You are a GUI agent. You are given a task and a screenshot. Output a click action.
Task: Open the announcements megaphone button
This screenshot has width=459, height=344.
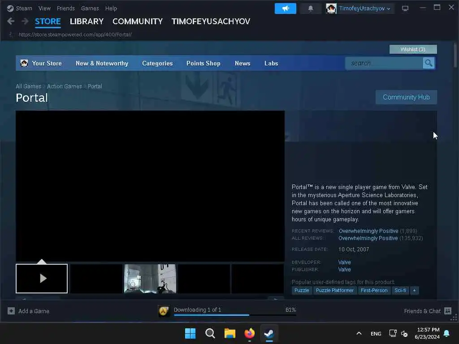pyautogui.click(x=285, y=9)
